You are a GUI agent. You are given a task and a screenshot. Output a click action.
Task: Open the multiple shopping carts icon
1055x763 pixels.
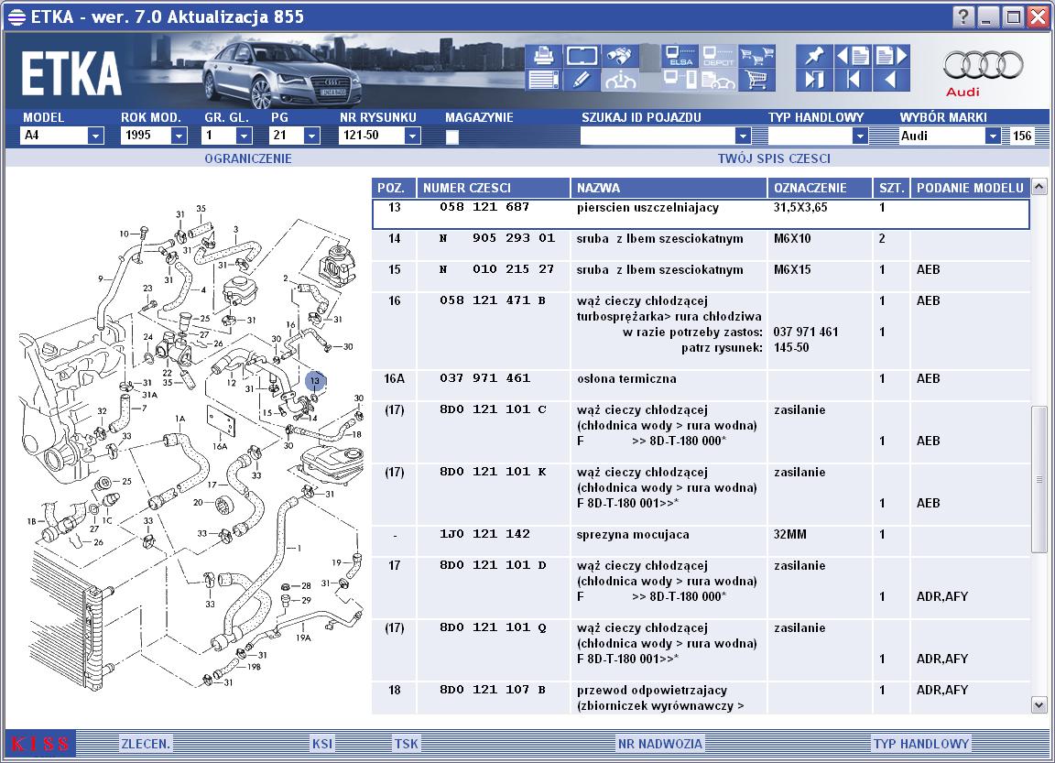(x=757, y=56)
